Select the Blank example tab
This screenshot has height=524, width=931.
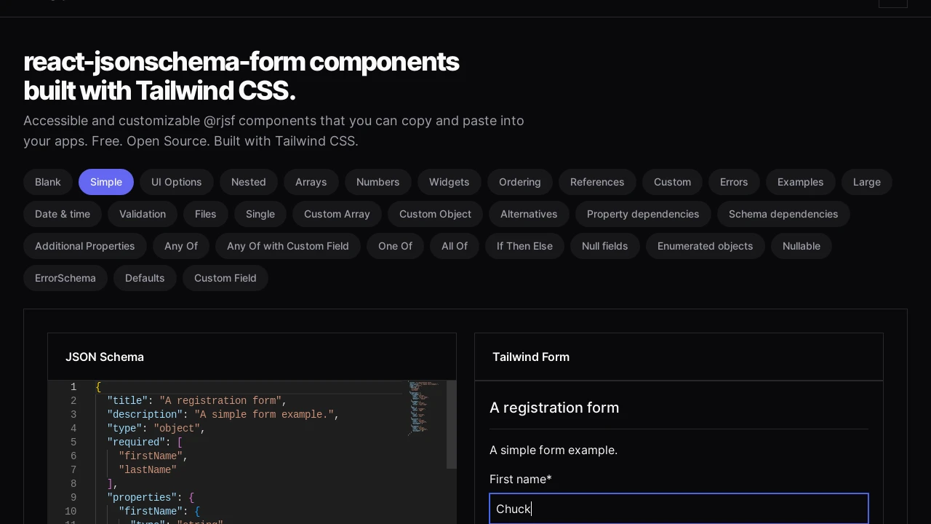coord(48,182)
